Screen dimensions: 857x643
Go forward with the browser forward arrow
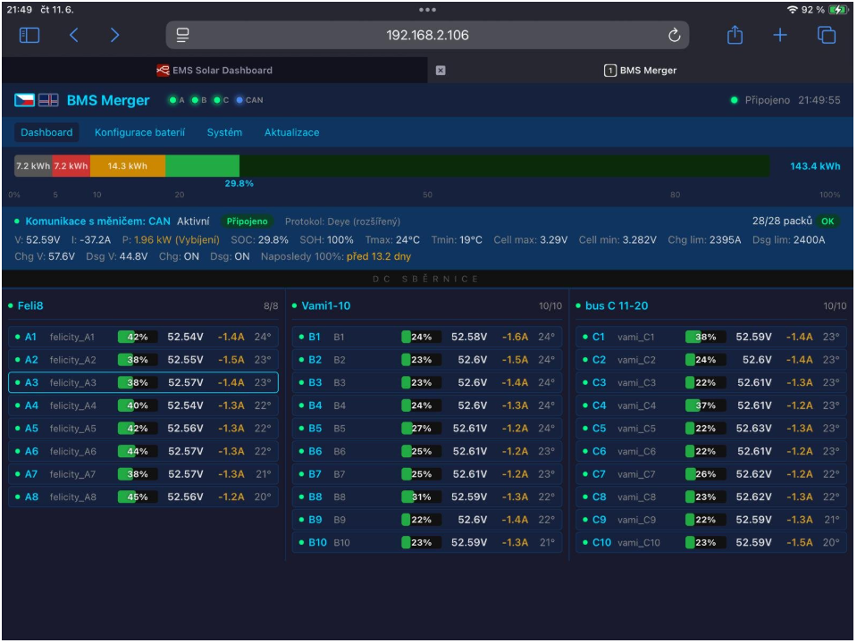point(114,36)
